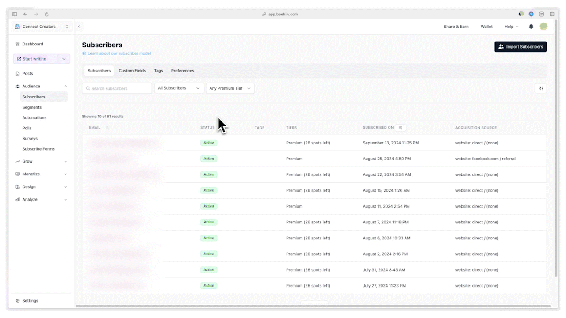Open Subscribers in the sidebar
This screenshot has width=566, height=318.
(44, 97)
